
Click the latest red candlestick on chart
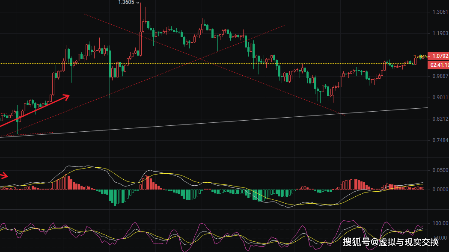click(x=415, y=61)
